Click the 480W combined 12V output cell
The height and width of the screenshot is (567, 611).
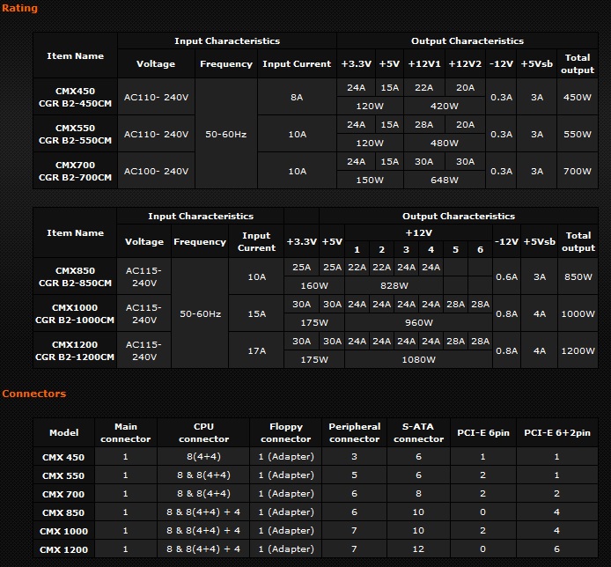pyautogui.click(x=445, y=143)
